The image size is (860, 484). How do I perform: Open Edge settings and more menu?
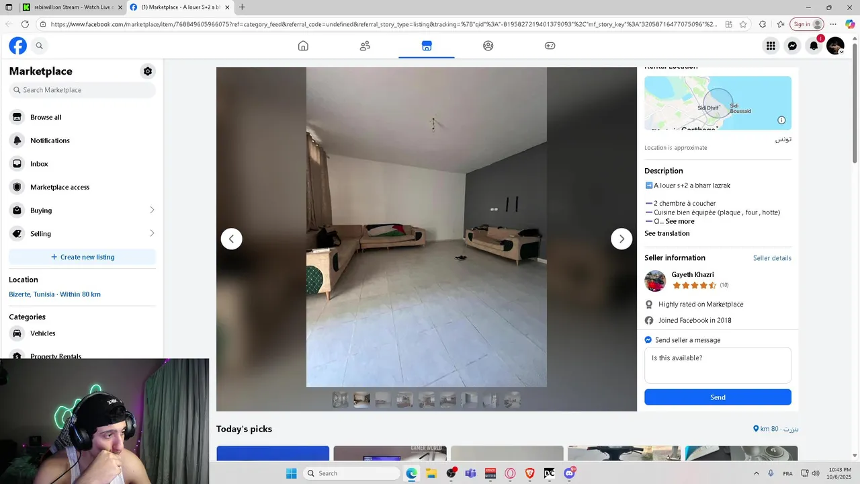833,24
